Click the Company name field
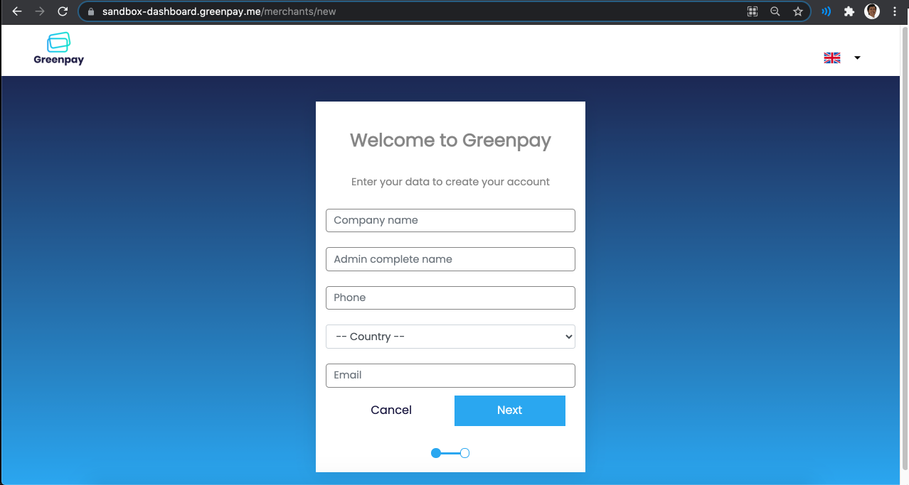The image size is (909, 485). [x=450, y=220]
